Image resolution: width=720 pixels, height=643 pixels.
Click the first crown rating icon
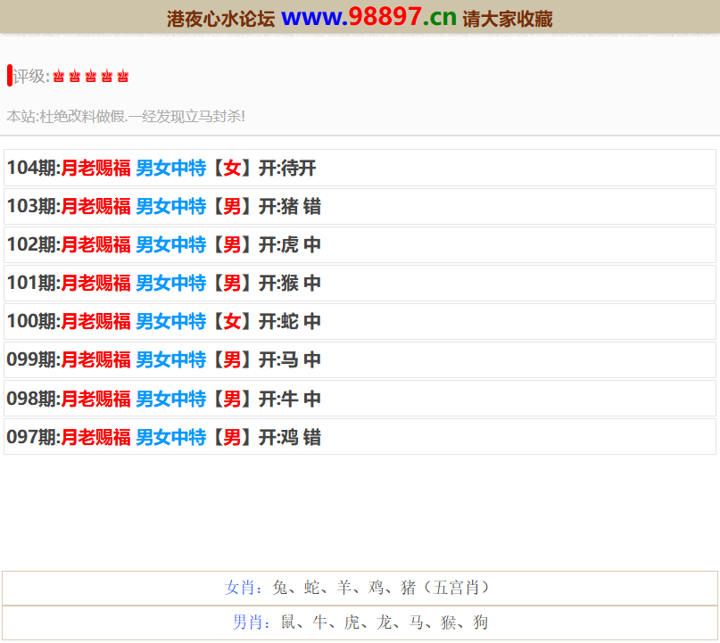[59, 77]
